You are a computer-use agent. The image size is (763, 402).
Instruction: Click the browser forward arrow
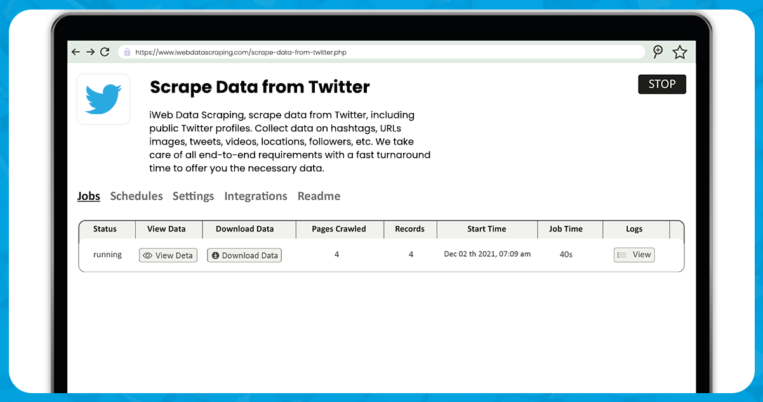pos(91,52)
